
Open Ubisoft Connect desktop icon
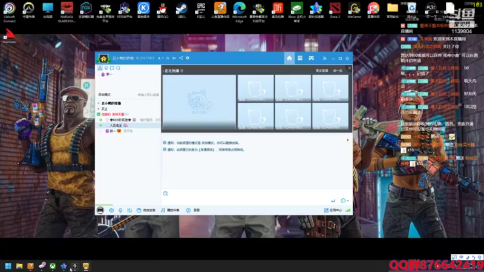[9, 12]
